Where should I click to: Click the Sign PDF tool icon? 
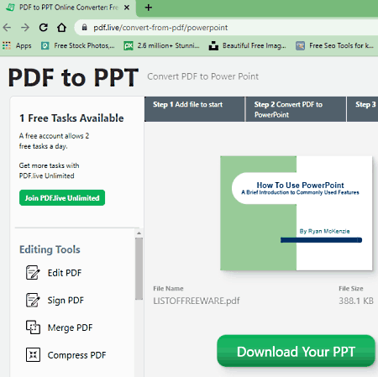[33, 300]
